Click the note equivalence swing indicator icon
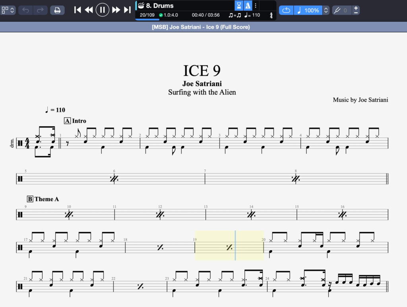 pos(235,15)
